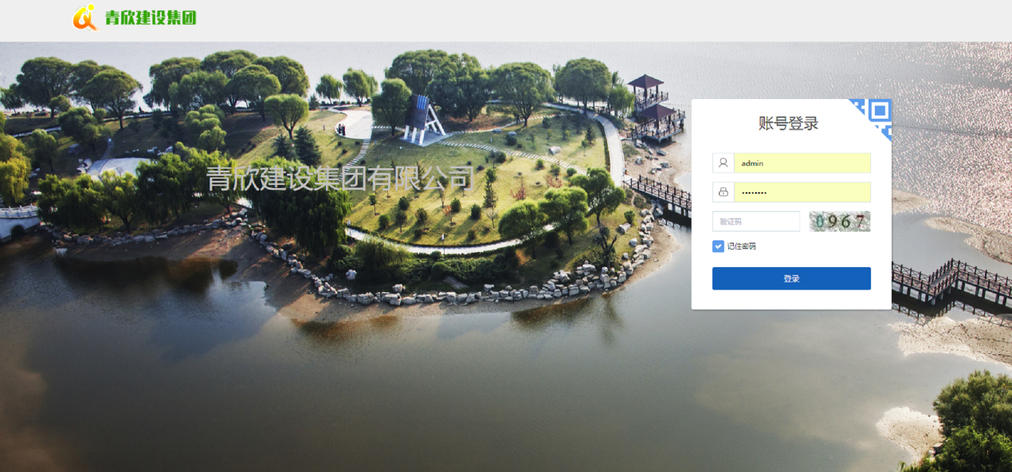
Task: Focus the username field containing admin
Action: click(802, 163)
